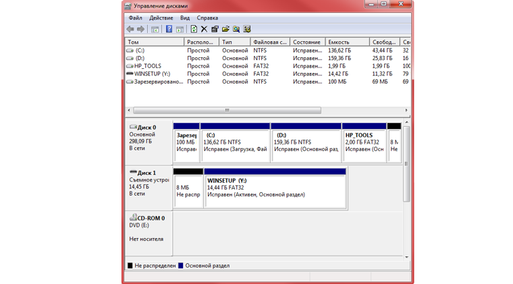Select the WINSETUP (Y:) 14,44 ГБ partition block
The height and width of the screenshot is (284, 513).
275,188
